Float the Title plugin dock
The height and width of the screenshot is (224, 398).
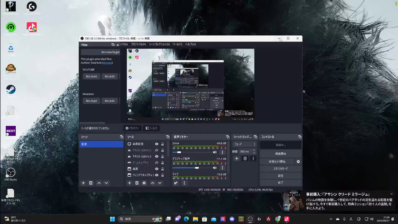coord(113,45)
